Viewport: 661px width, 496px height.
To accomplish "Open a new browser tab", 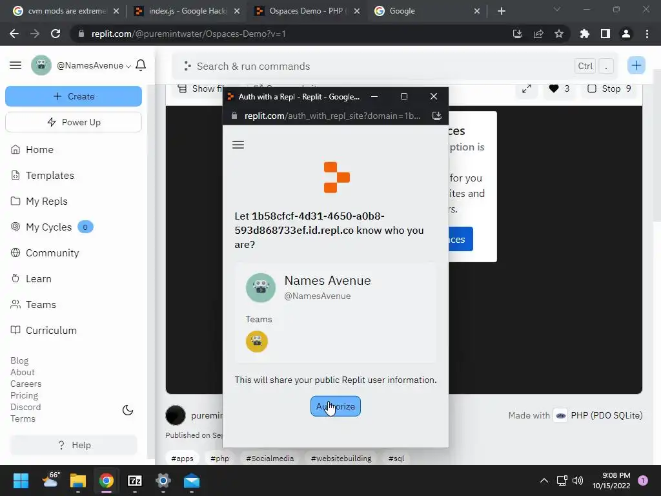I will click(x=501, y=11).
